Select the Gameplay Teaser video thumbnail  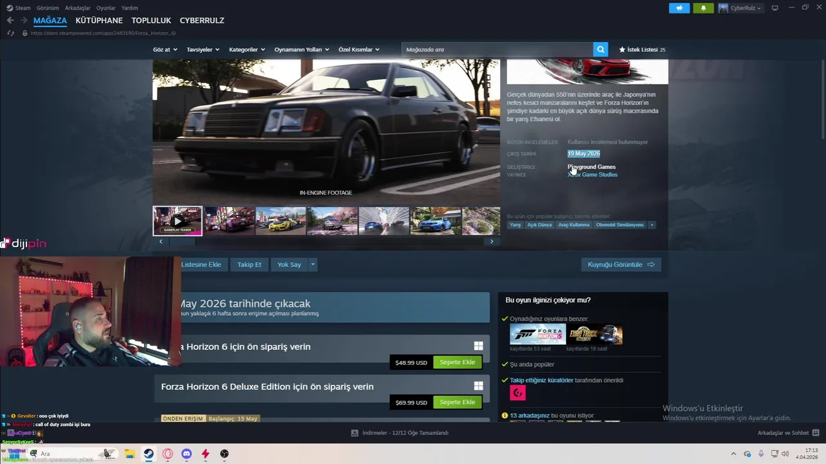click(177, 221)
